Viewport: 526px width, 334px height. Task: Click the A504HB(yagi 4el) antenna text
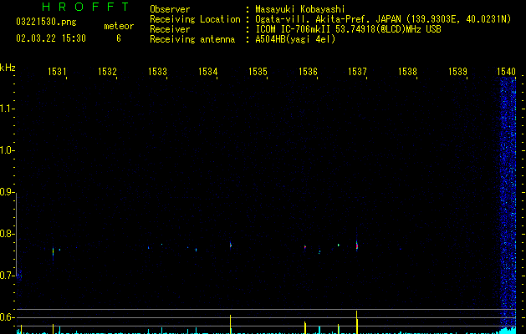coord(295,39)
